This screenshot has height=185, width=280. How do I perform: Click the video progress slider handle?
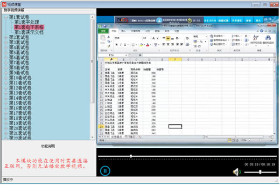click(x=131, y=156)
